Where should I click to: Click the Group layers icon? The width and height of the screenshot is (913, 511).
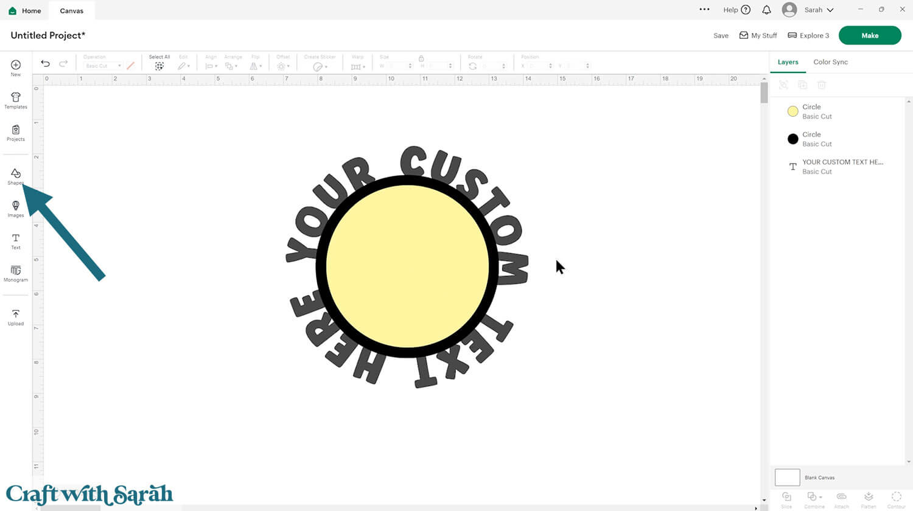coord(784,85)
